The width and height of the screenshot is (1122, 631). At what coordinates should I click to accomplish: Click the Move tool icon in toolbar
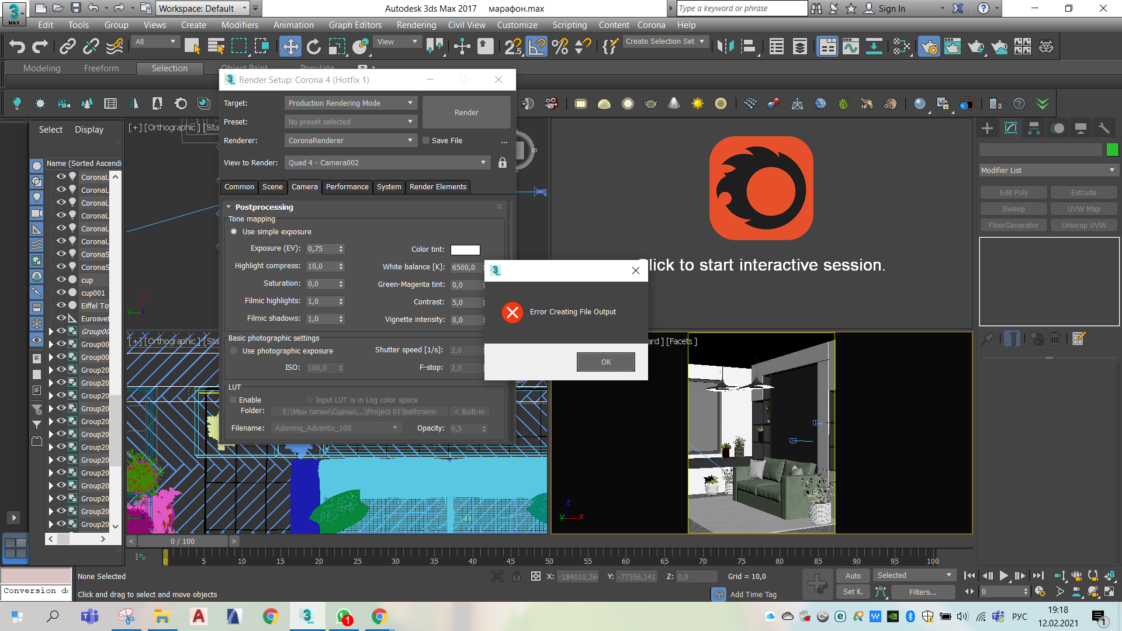290,48
